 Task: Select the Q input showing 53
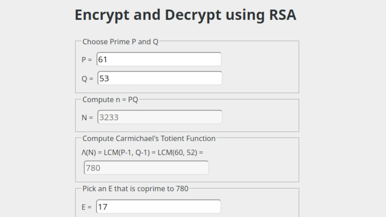point(160,78)
